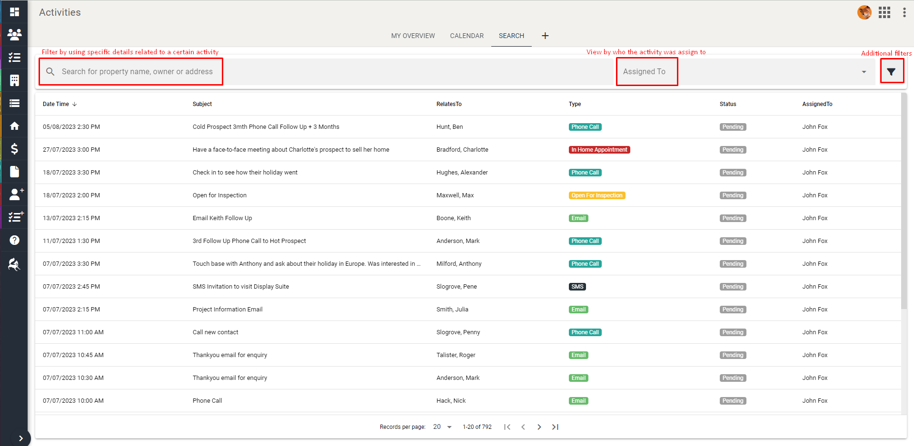The height and width of the screenshot is (446, 914).
Task: Click the additional filters funnel button
Action: [x=892, y=71]
